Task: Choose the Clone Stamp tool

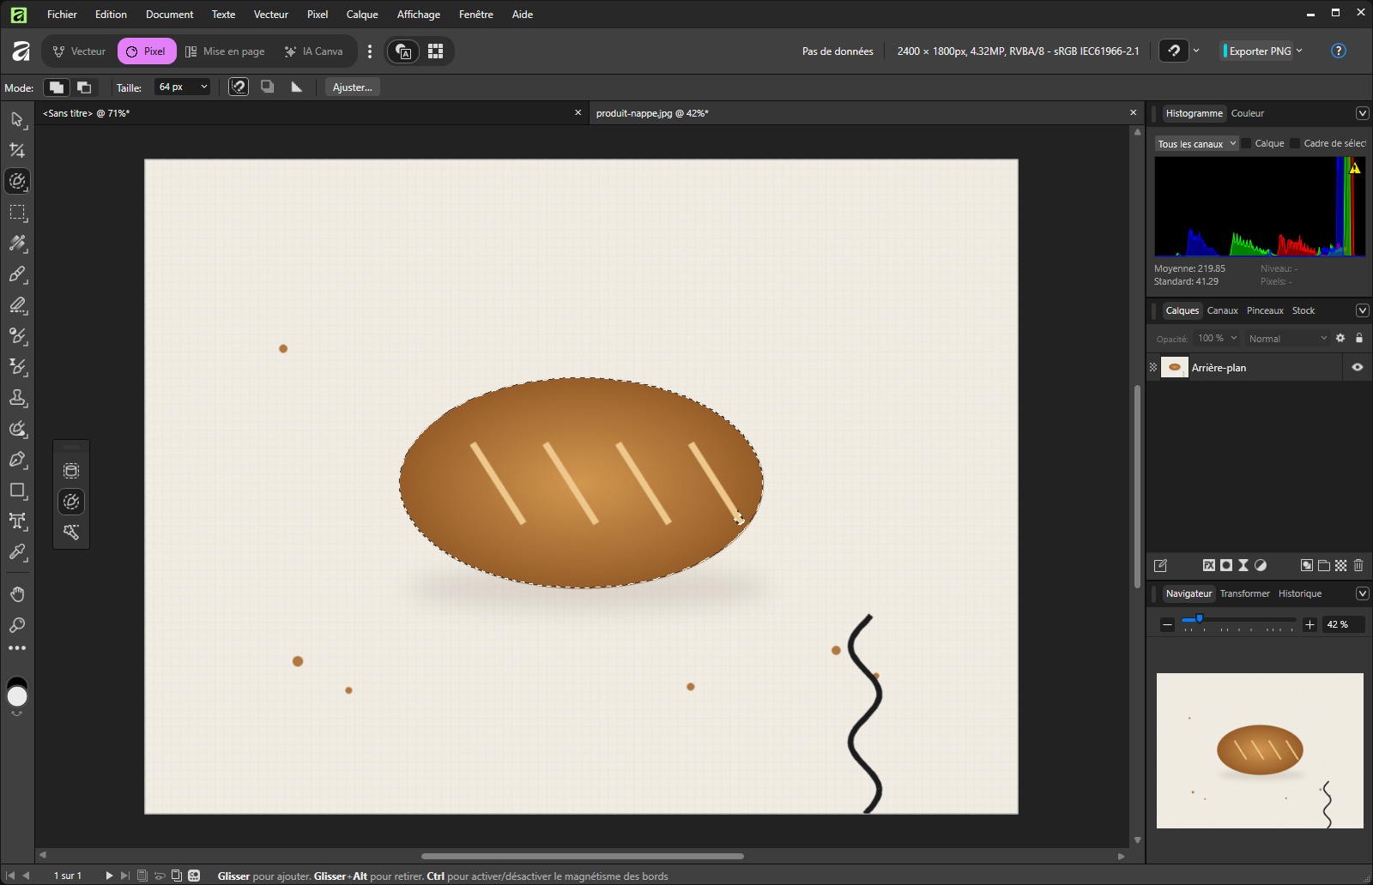Action: click(x=17, y=398)
